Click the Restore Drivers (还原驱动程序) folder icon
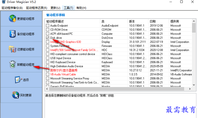Viewport: 198px width, 118px height. (x=12, y=49)
